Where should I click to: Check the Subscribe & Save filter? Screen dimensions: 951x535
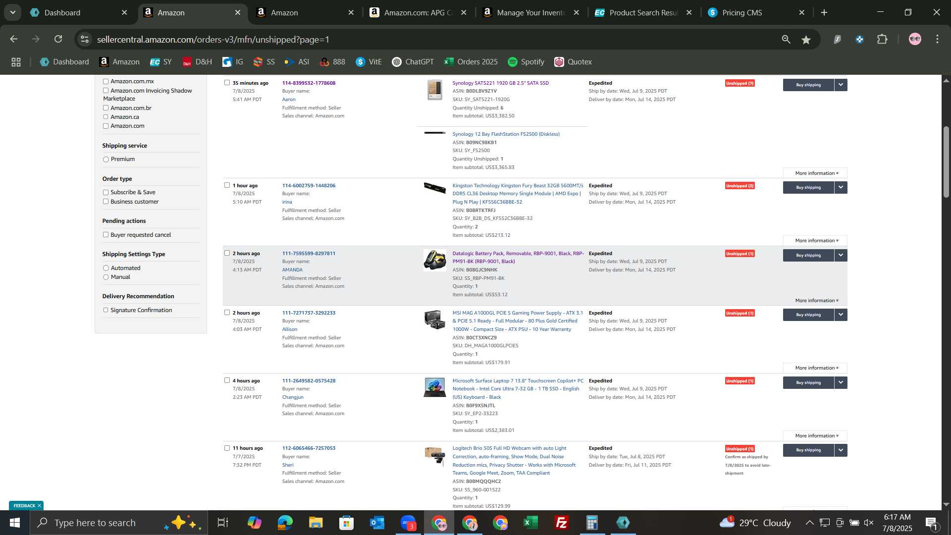[x=106, y=192]
